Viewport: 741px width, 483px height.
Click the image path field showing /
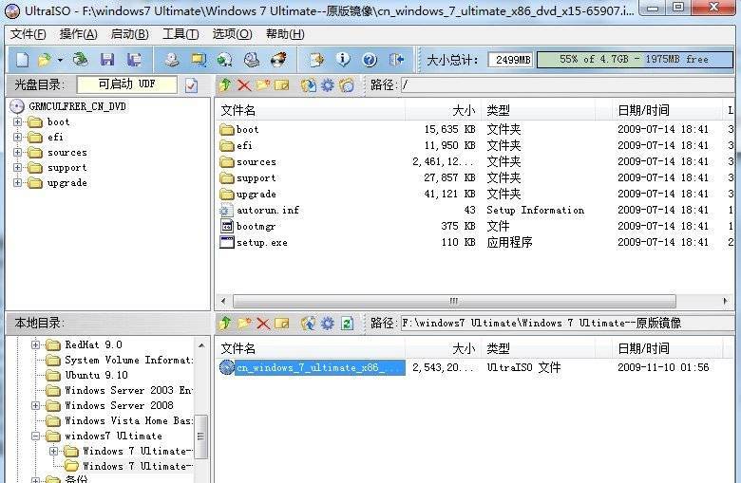coord(567,85)
